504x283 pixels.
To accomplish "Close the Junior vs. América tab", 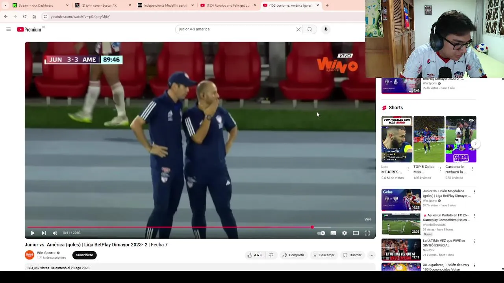I will click(318, 6).
